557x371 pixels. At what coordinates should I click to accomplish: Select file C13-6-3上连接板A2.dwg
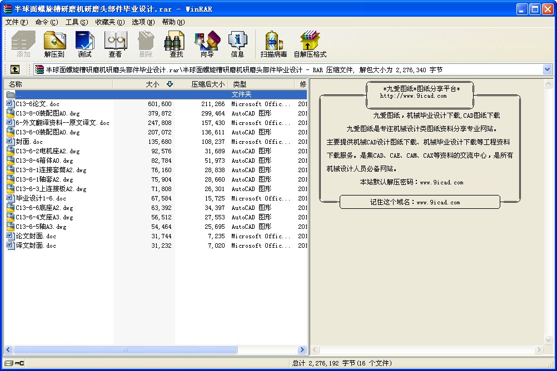pyautogui.click(x=51, y=189)
